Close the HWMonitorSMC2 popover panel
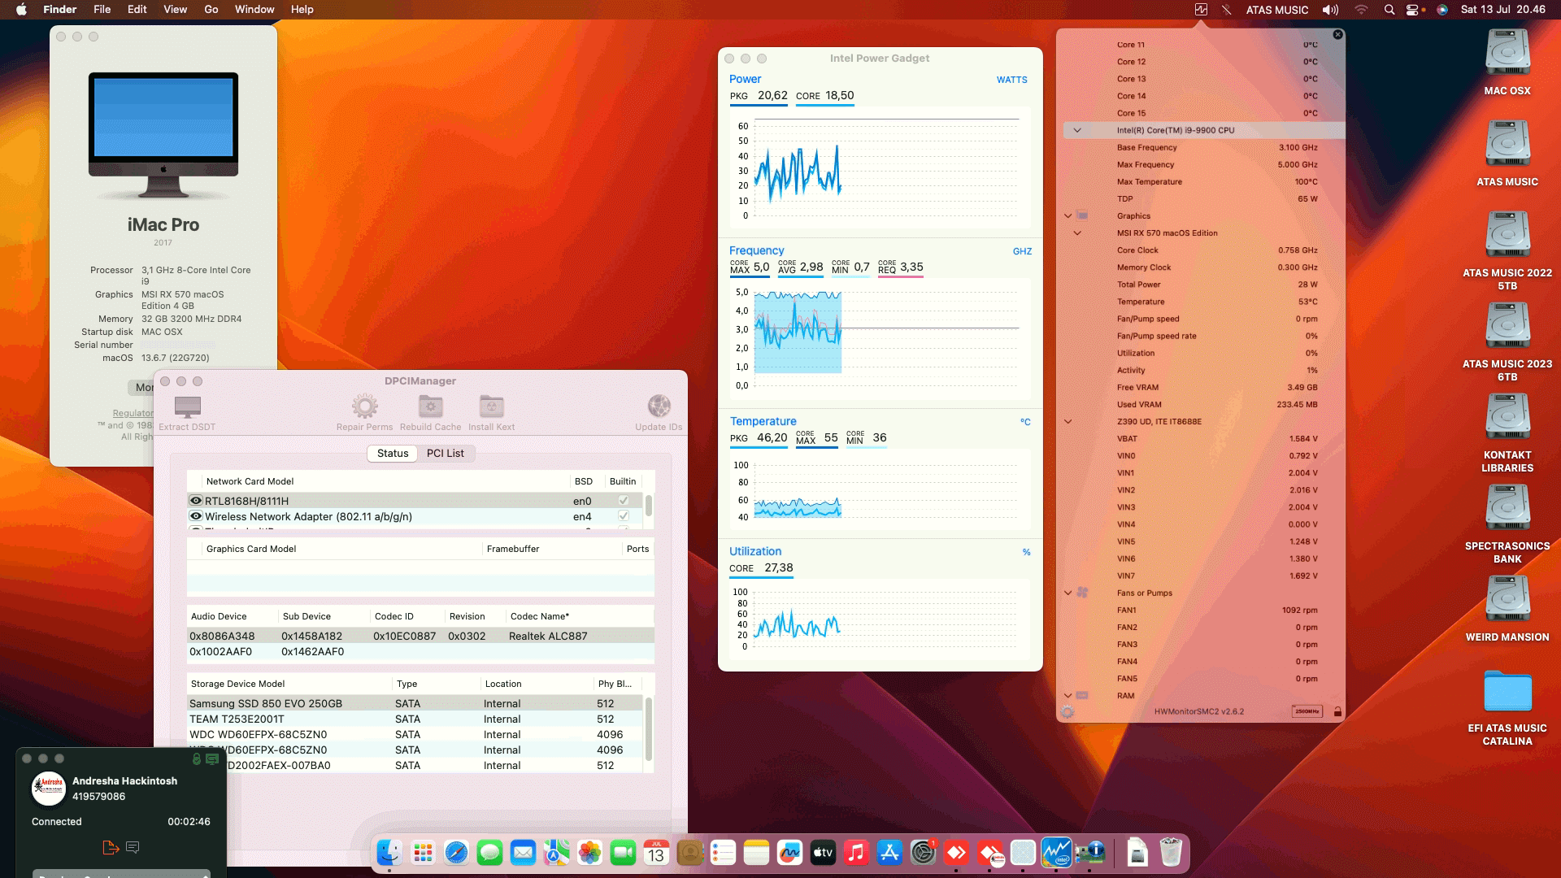 click(1337, 35)
